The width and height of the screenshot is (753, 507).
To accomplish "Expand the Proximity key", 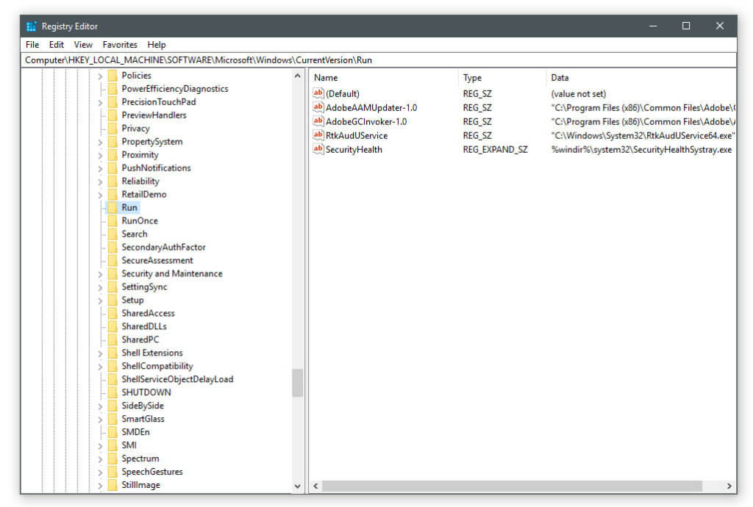I will tap(100, 155).
